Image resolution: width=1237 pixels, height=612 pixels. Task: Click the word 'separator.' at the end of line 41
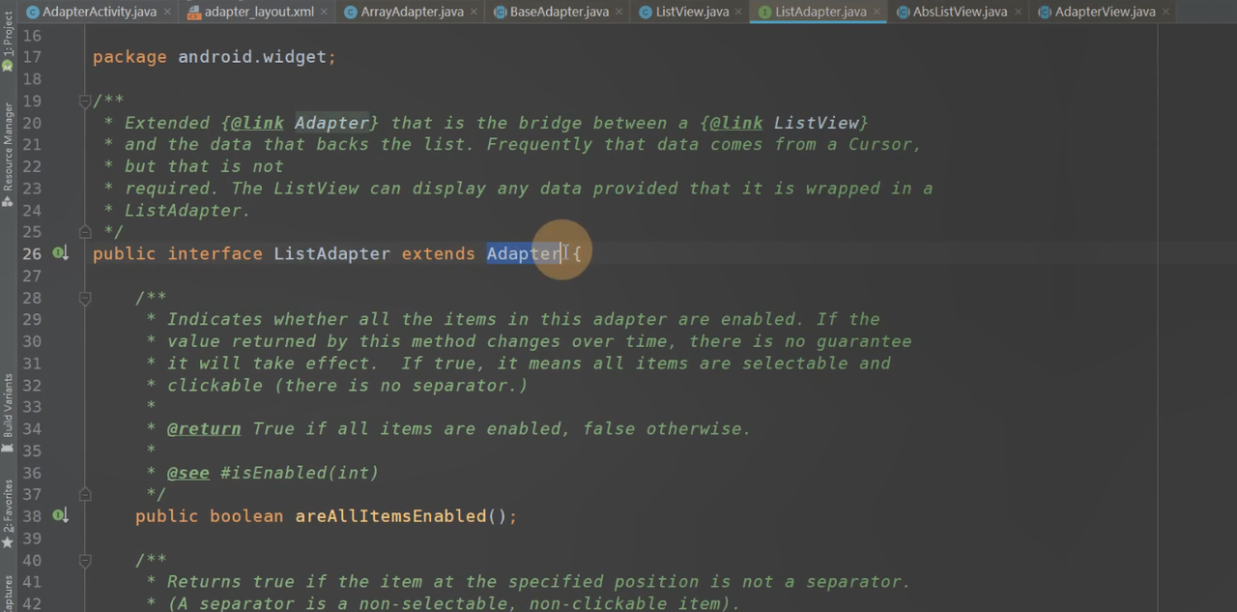tap(858, 582)
